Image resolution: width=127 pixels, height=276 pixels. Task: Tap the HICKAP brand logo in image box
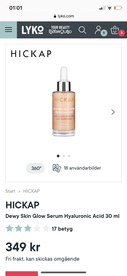click(x=31, y=54)
